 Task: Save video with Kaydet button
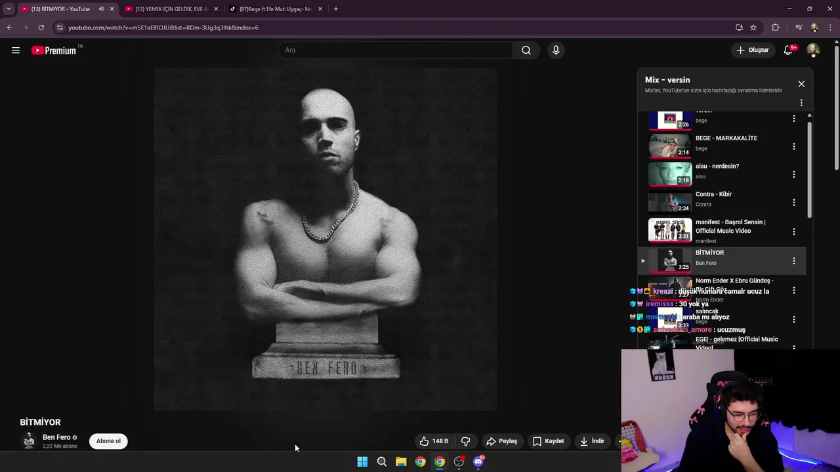click(x=548, y=441)
